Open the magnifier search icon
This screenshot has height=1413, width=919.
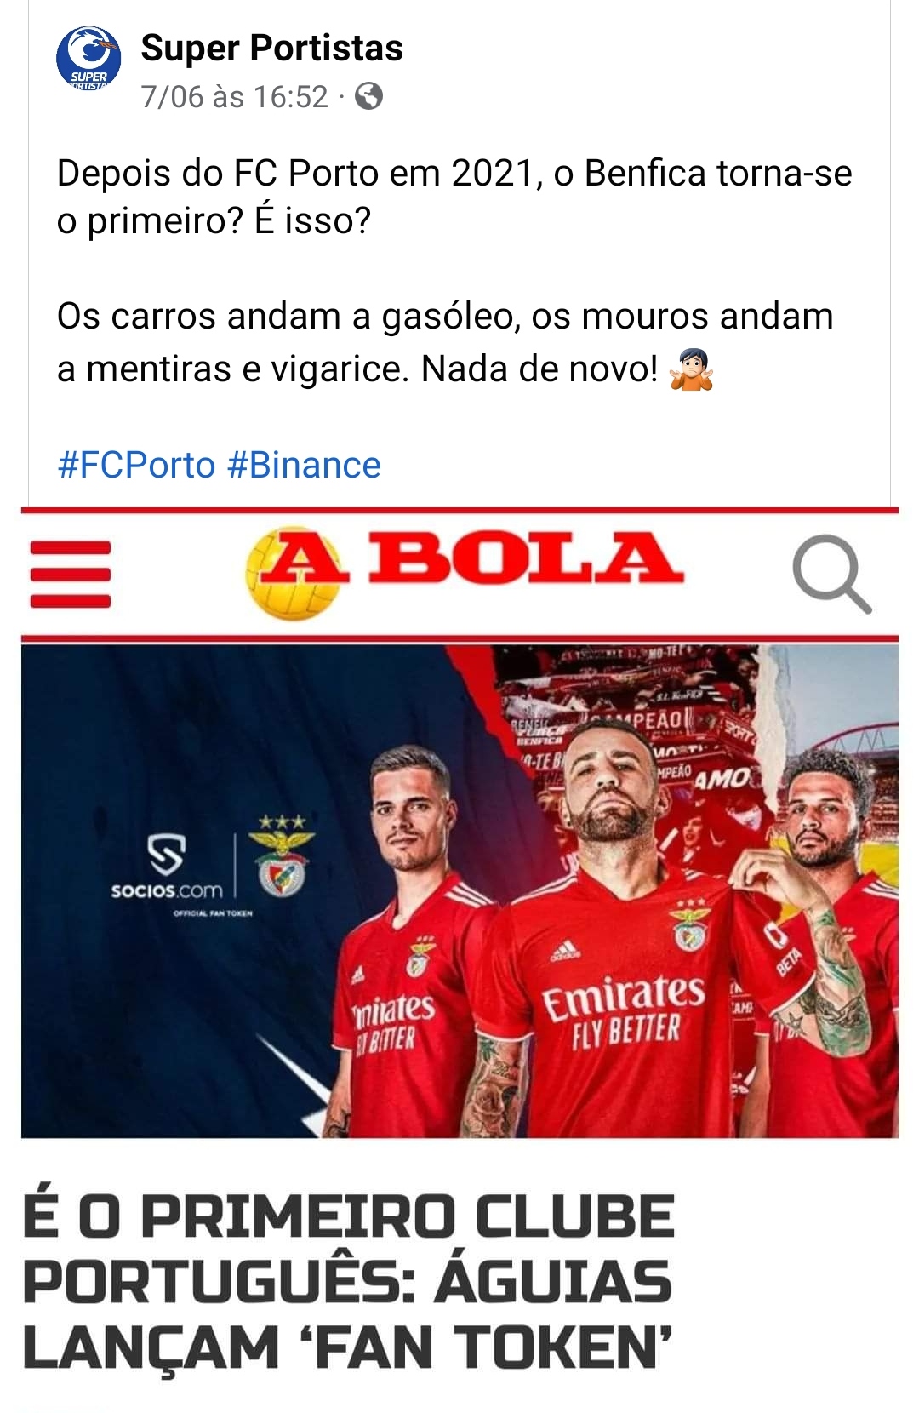point(832,575)
